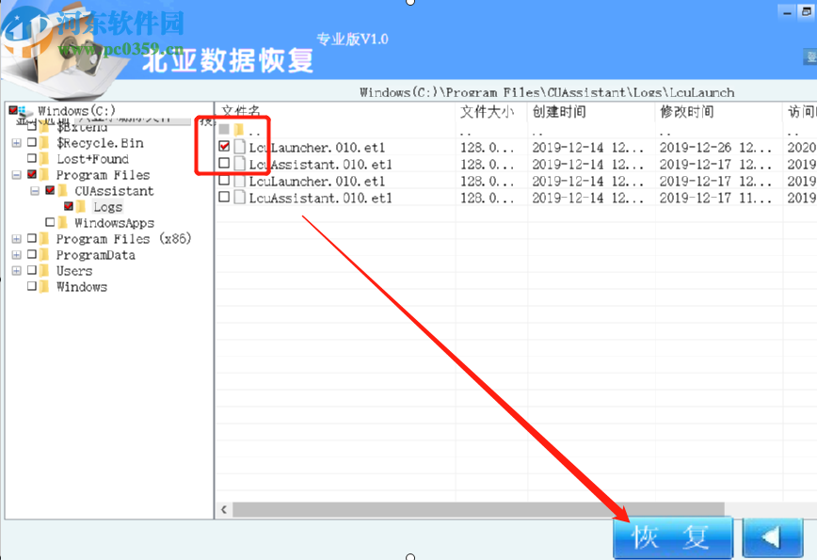Select the ProgramData tree label

(96, 255)
